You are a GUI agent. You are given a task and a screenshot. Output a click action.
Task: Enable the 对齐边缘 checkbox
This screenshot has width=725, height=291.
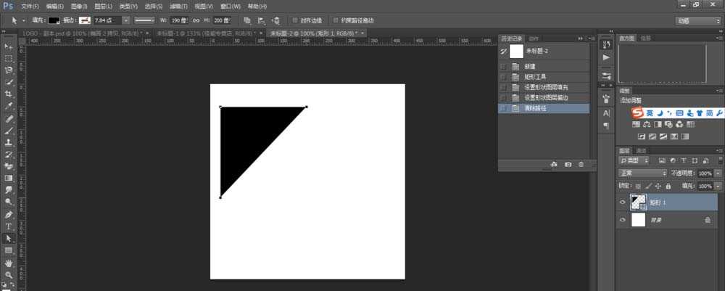(294, 20)
